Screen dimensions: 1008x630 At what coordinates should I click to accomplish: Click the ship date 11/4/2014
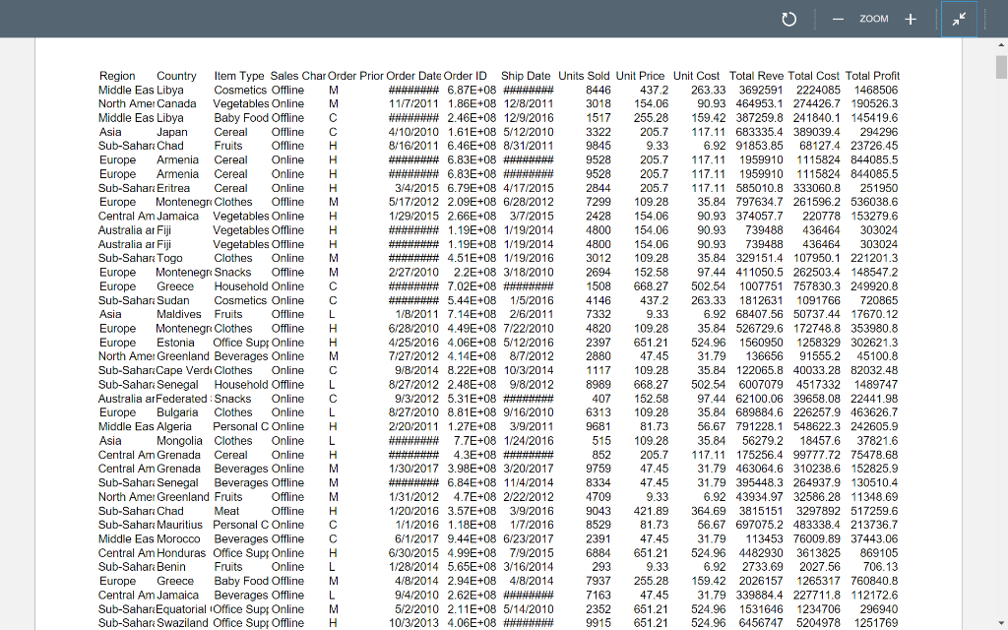tap(529, 482)
